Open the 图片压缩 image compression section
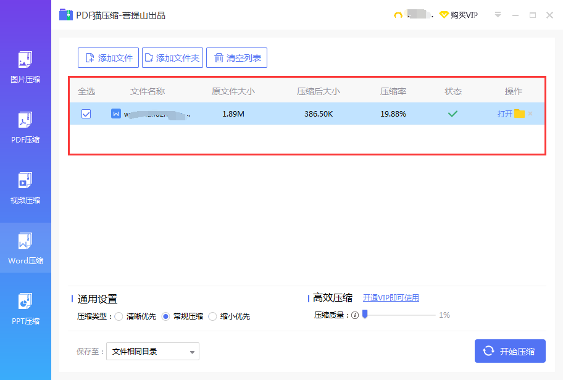The image size is (563, 380). pos(25,67)
